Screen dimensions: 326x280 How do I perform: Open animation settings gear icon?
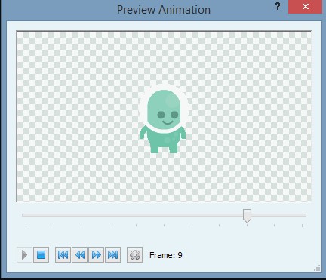click(134, 255)
